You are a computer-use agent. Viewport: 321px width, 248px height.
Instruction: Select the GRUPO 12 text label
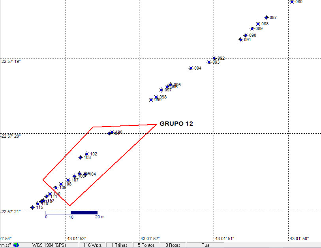176,124
